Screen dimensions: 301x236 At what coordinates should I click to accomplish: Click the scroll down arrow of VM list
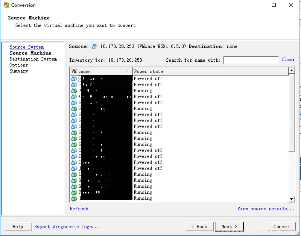tap(292, 199)
